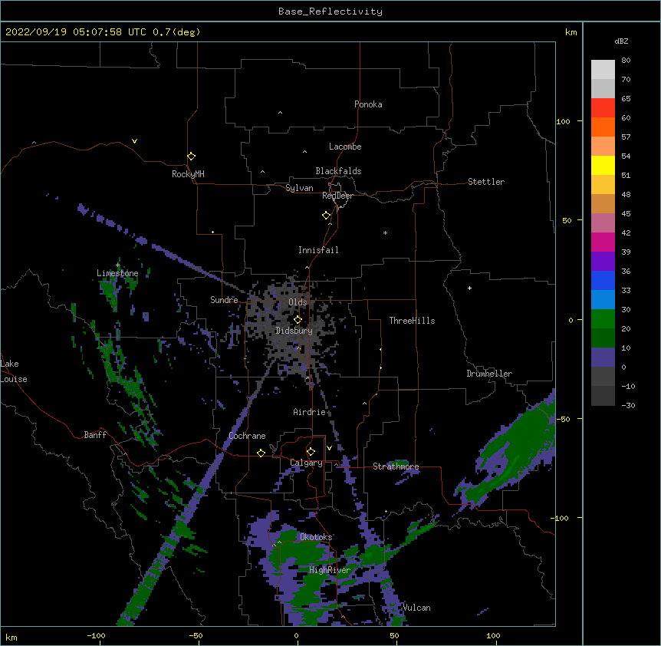Image resolution: width=661 pixels, height=646 pixels.
Task: Click the Limestone label
Action: click(117, 273)
